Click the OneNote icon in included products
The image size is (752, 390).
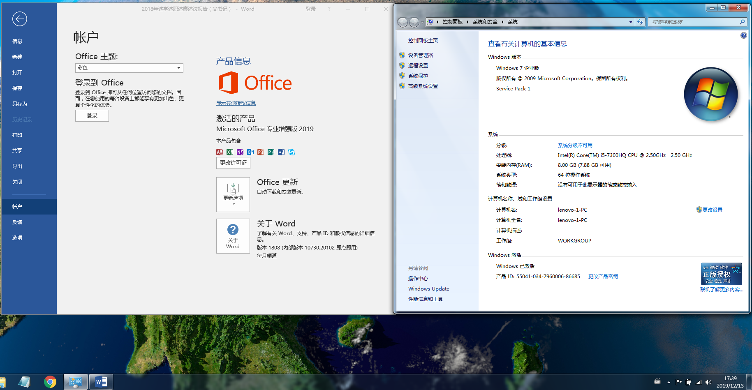pyautogui.click(x=240, y=152)
